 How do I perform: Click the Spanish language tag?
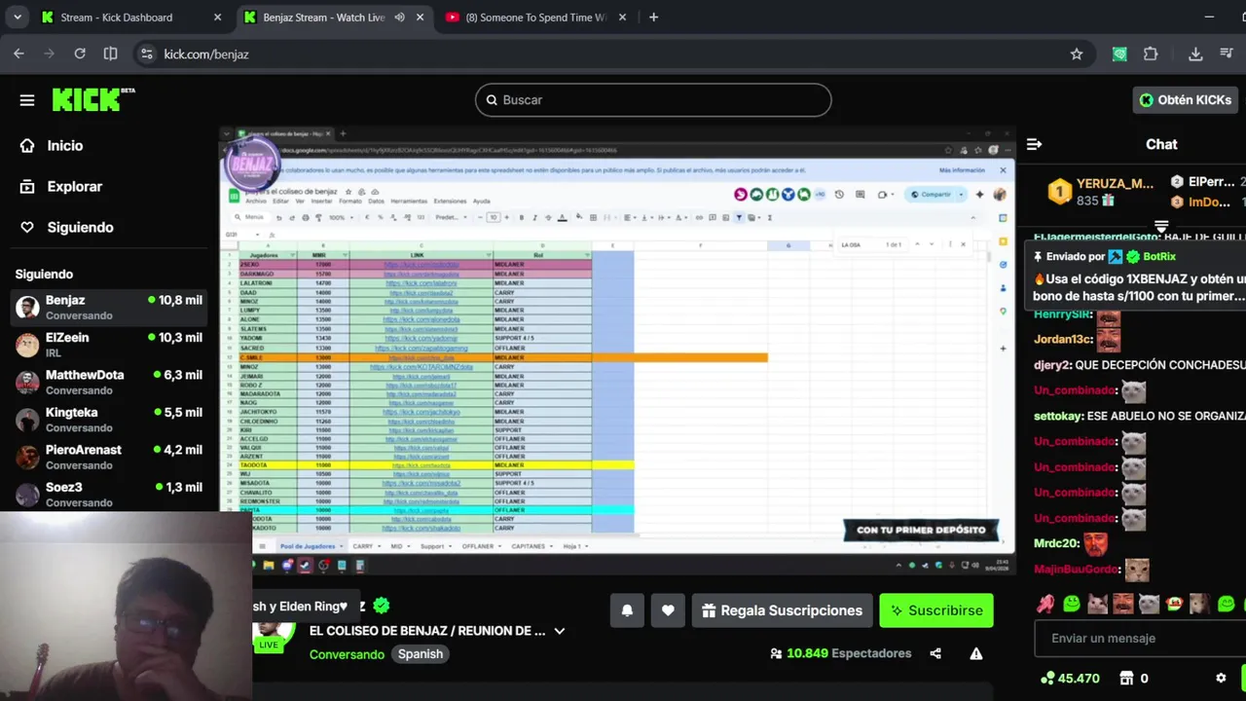point(421,654)
